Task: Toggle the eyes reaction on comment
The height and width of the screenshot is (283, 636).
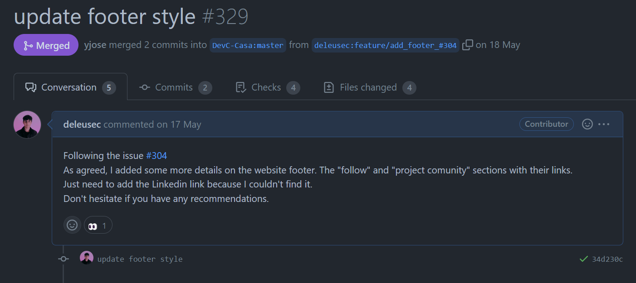Action: (x=98, y=225)
